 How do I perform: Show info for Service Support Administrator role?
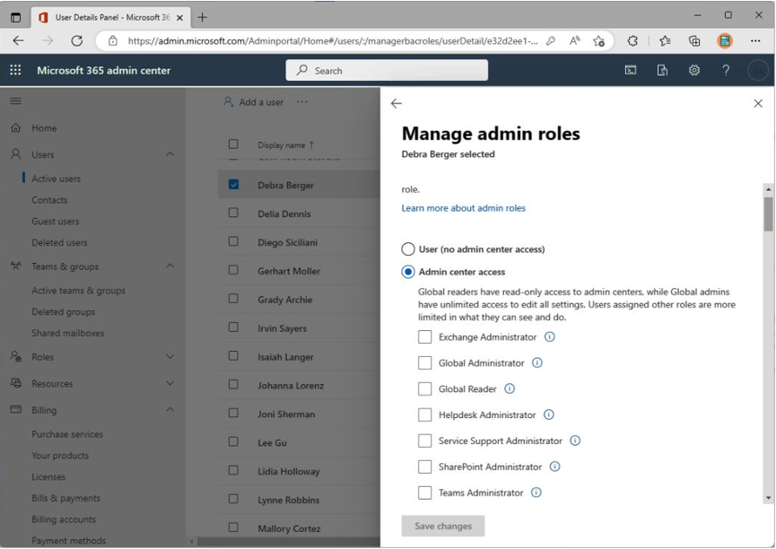(x=574, y=440)
